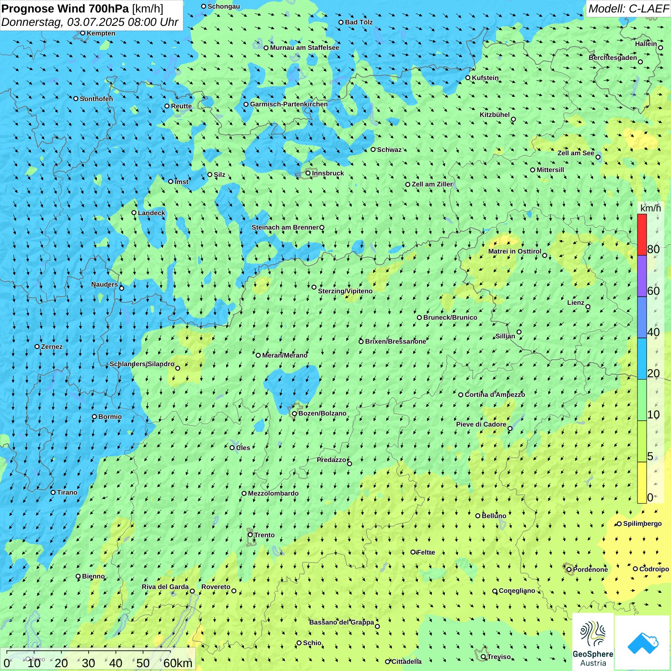This screenshot has height=671, width=671.
Task: Click the 'Treviso' label
Action: pyautogui.click(x=498, y=657)
